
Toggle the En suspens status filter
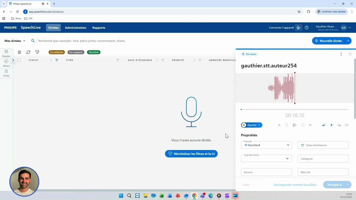(x=76, y=52)
